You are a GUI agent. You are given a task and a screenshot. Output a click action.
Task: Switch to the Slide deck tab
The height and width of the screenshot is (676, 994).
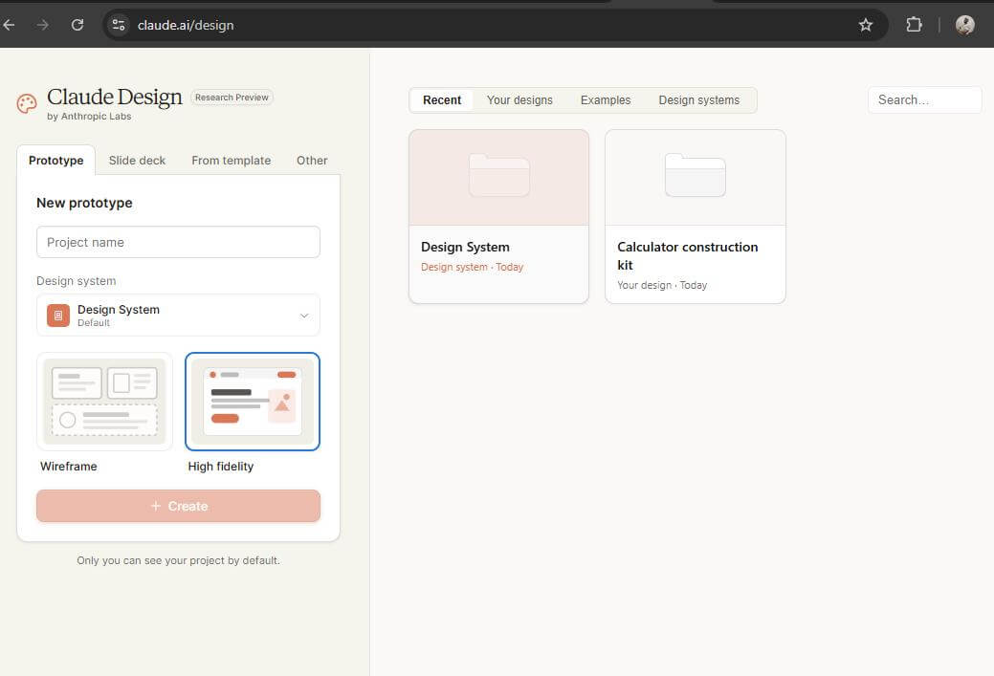pos(137,161)
